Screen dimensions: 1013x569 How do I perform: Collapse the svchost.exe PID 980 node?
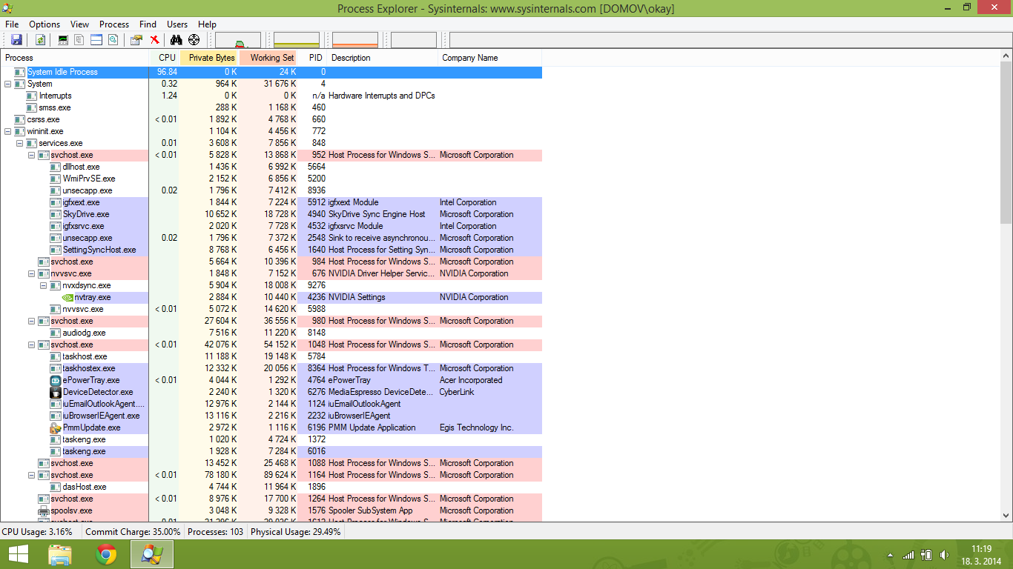tap(32, 321)
